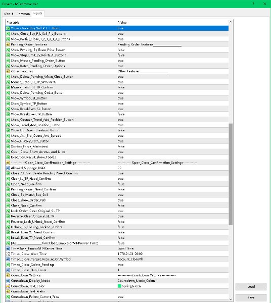Image resolution: width=271 pixels, height=303 pixels.
Task: Click the icon beside Show_Symbol_SL_Button
Action: coord(8,98)
